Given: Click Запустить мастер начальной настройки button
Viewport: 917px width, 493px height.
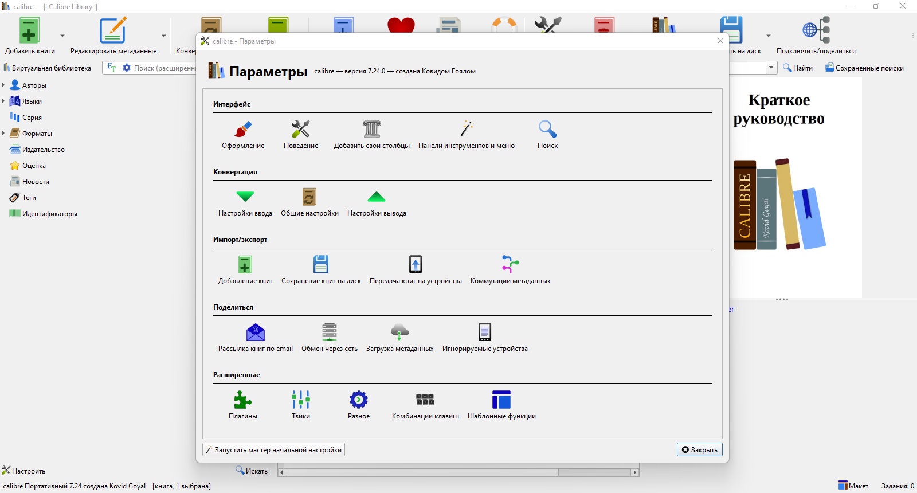Looking at the screenshot, I should point(273,450).
